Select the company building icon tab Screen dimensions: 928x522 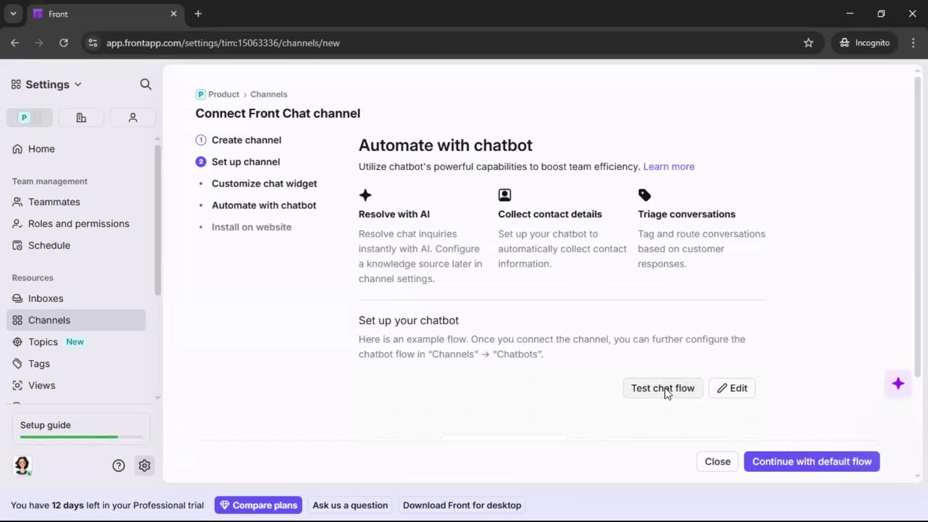pyautogui.click(x=81, y=117)
